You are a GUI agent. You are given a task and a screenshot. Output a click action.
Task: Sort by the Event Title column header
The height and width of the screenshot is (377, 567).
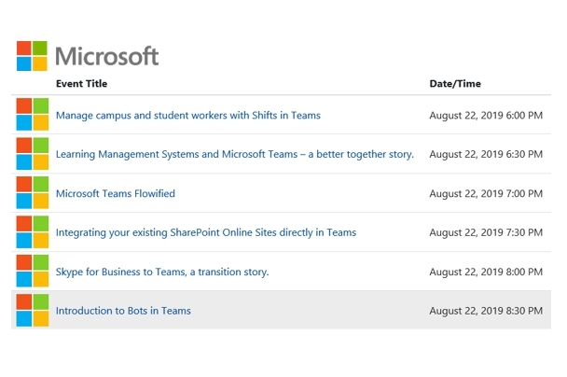coord(81,84)
